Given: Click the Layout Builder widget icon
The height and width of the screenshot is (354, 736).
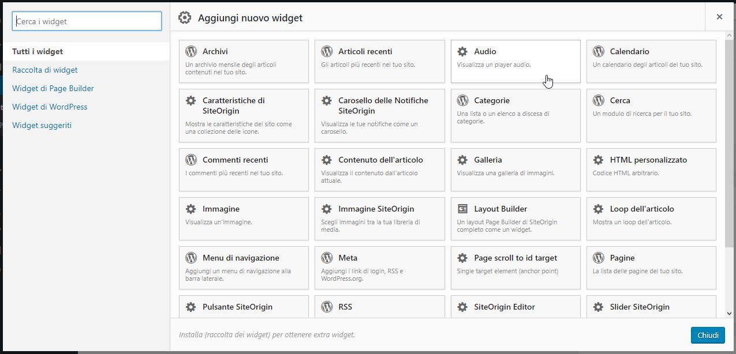Looking at the screenshot, I should pos(462,209).
